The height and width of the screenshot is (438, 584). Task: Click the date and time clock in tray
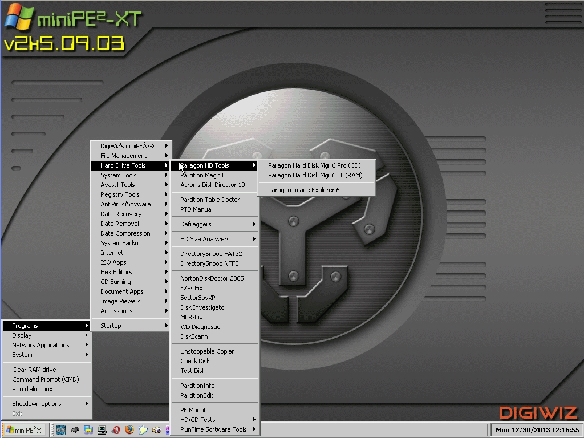click(x=537, y=430)
